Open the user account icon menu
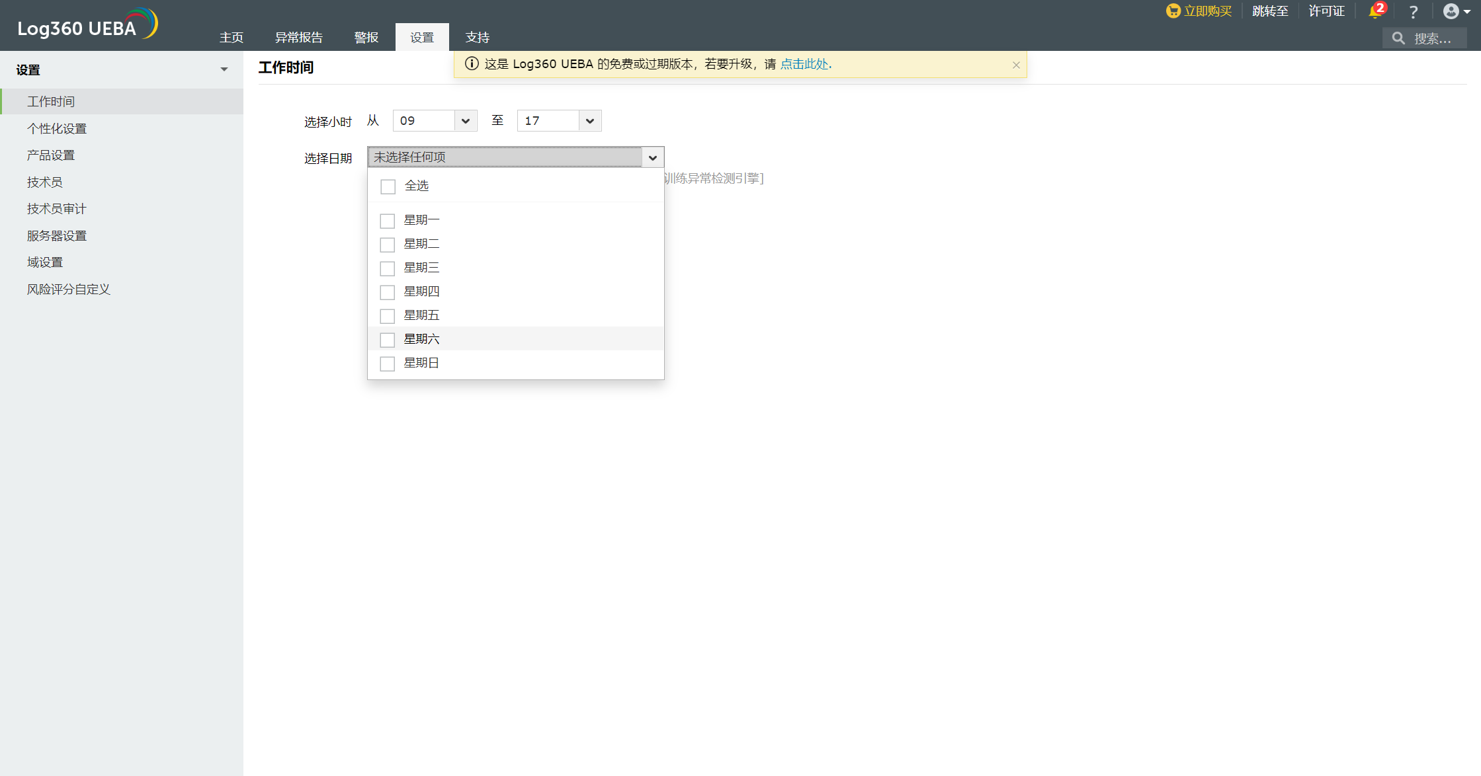The width and height of the screenshot is (1481, 776). click(1450, 11)
